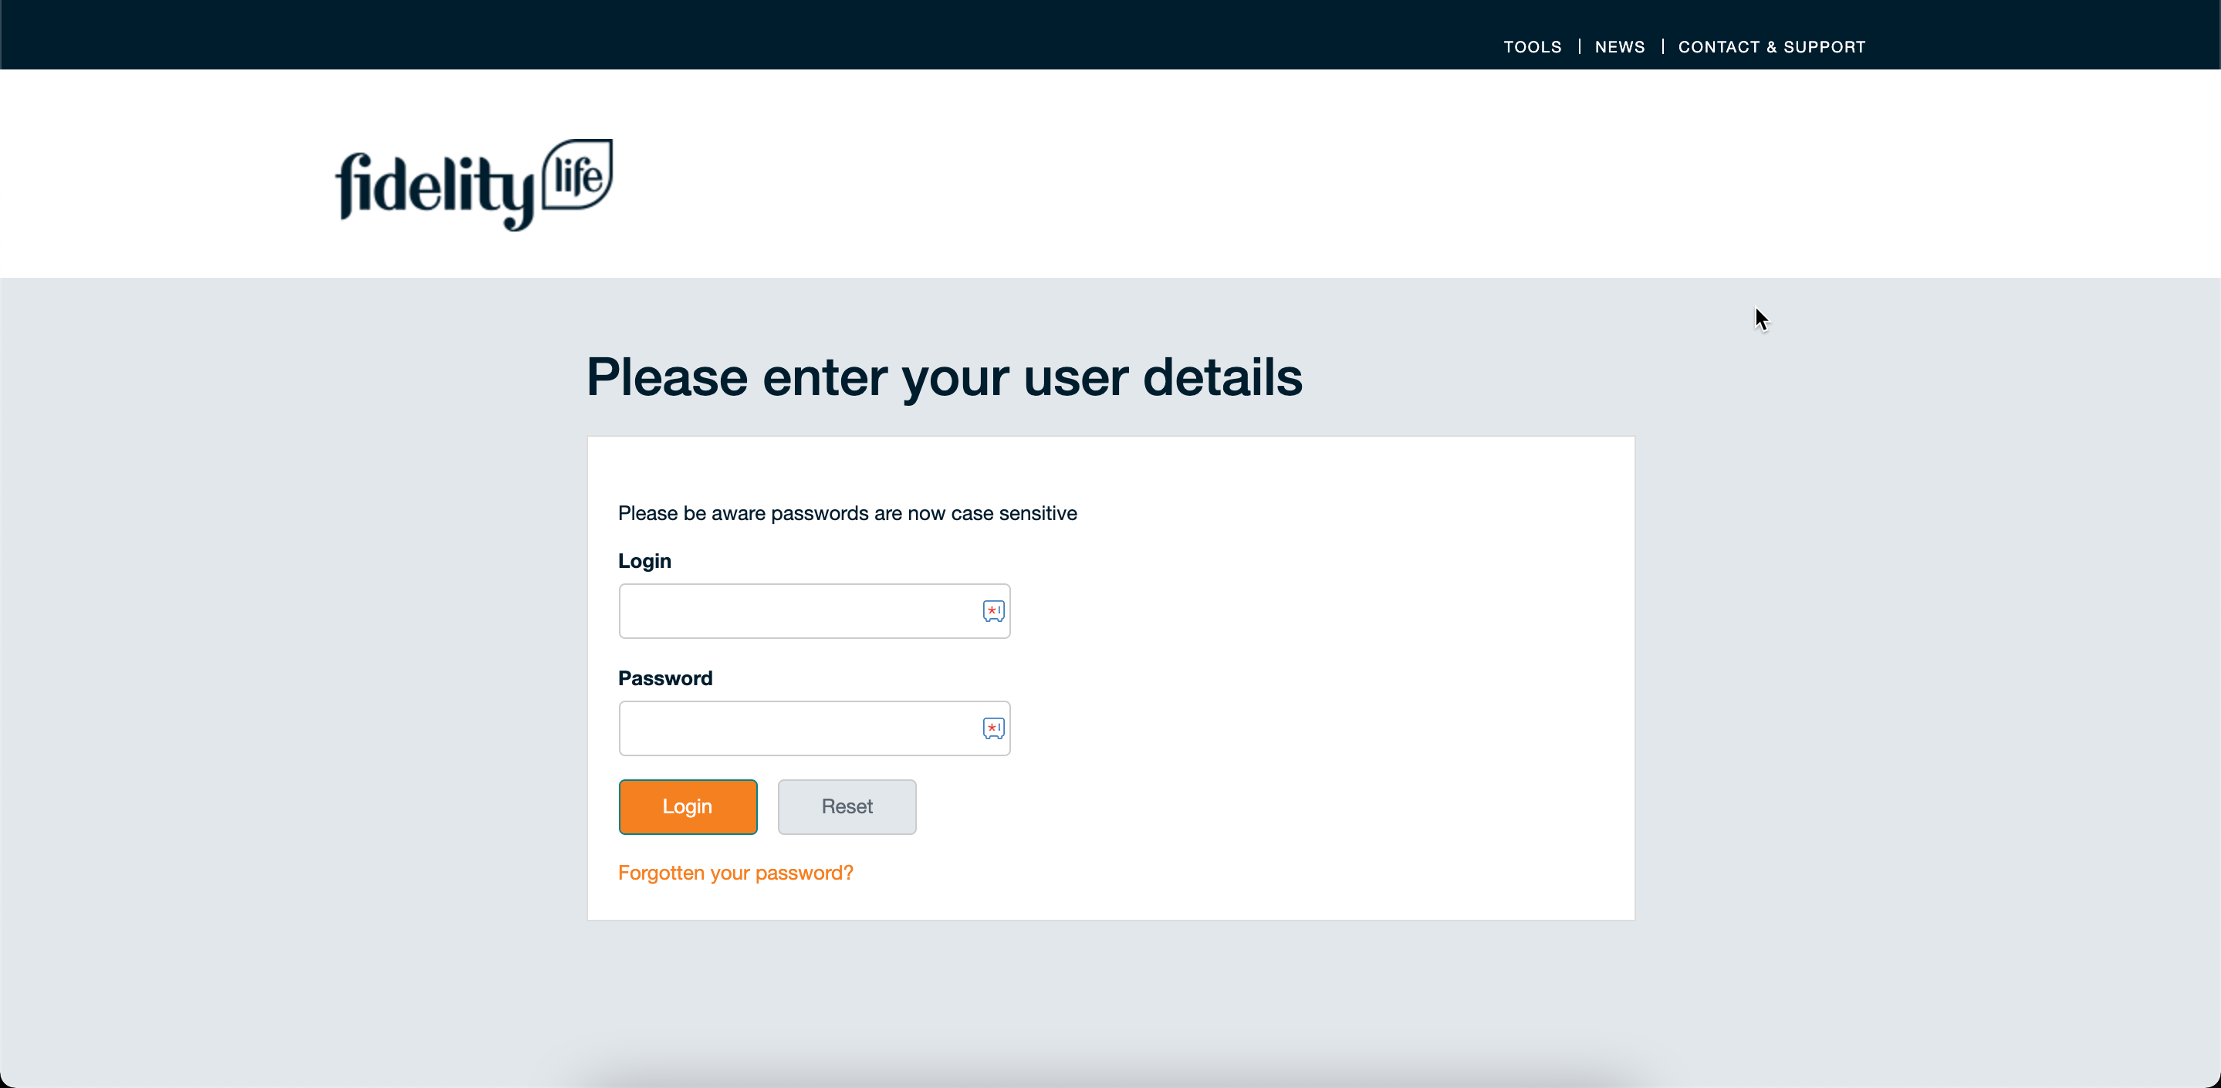This screenshot has height=1088, width=2221.
Task: Go to the NEWS section
Action: tap(1619, 46)
